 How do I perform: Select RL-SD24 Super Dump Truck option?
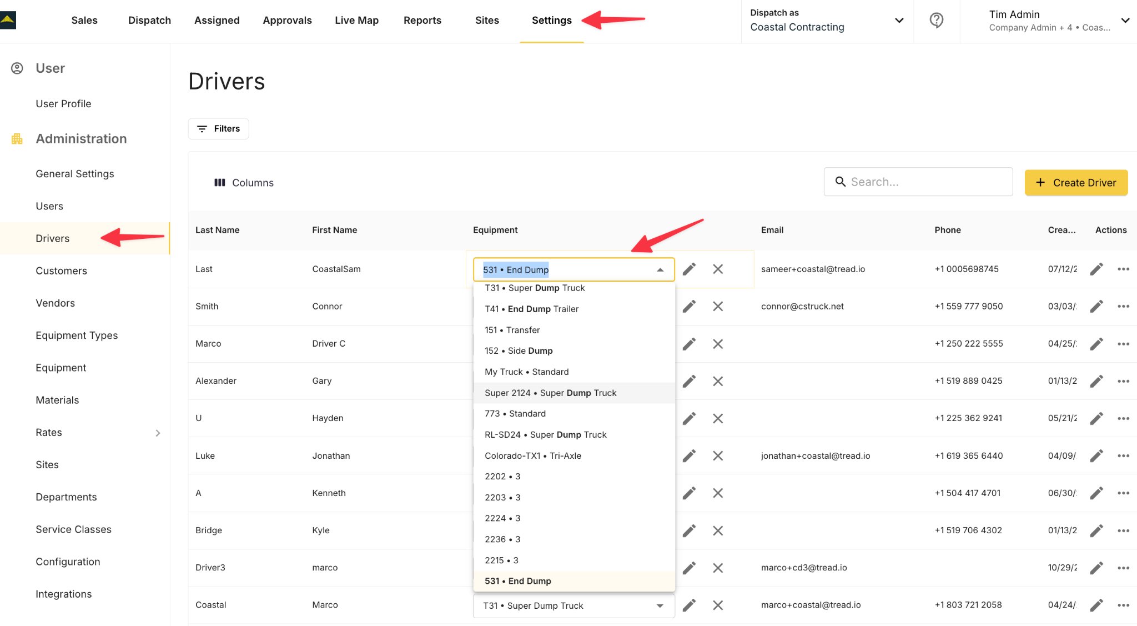574,434
